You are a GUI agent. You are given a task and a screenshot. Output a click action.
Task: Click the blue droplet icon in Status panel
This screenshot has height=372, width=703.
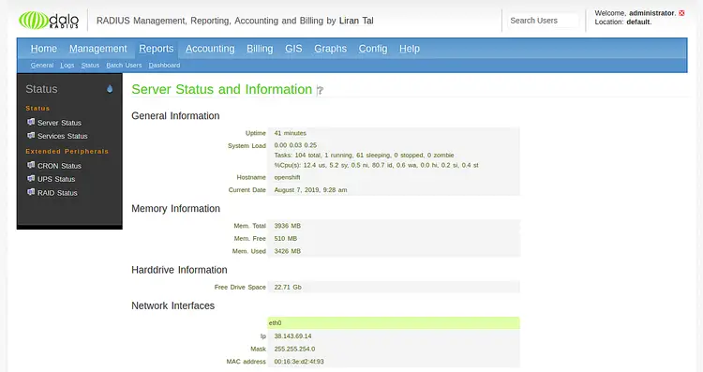click(x=110, y=89)
